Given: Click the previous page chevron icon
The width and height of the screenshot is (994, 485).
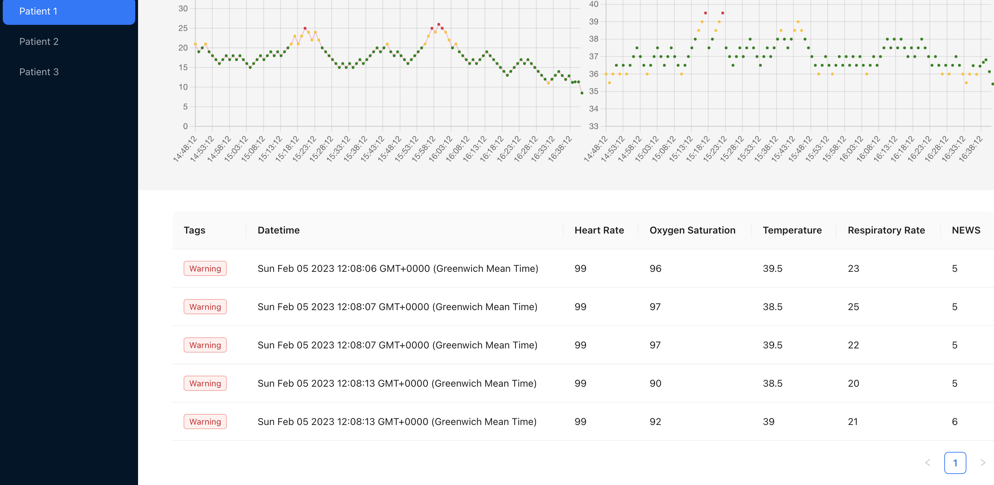Looking at the screenshot, I should coord(928,463).
